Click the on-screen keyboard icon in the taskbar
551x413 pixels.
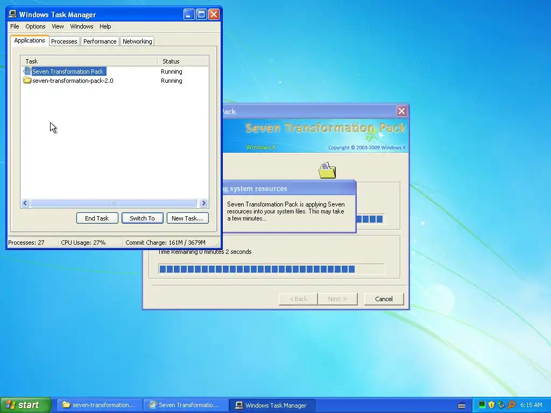coord(462,405)
